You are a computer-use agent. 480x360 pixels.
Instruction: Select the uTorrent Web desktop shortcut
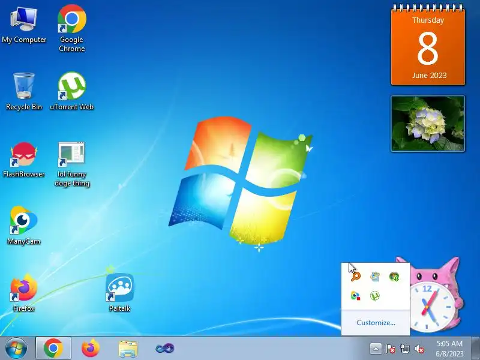pos(71,91)
